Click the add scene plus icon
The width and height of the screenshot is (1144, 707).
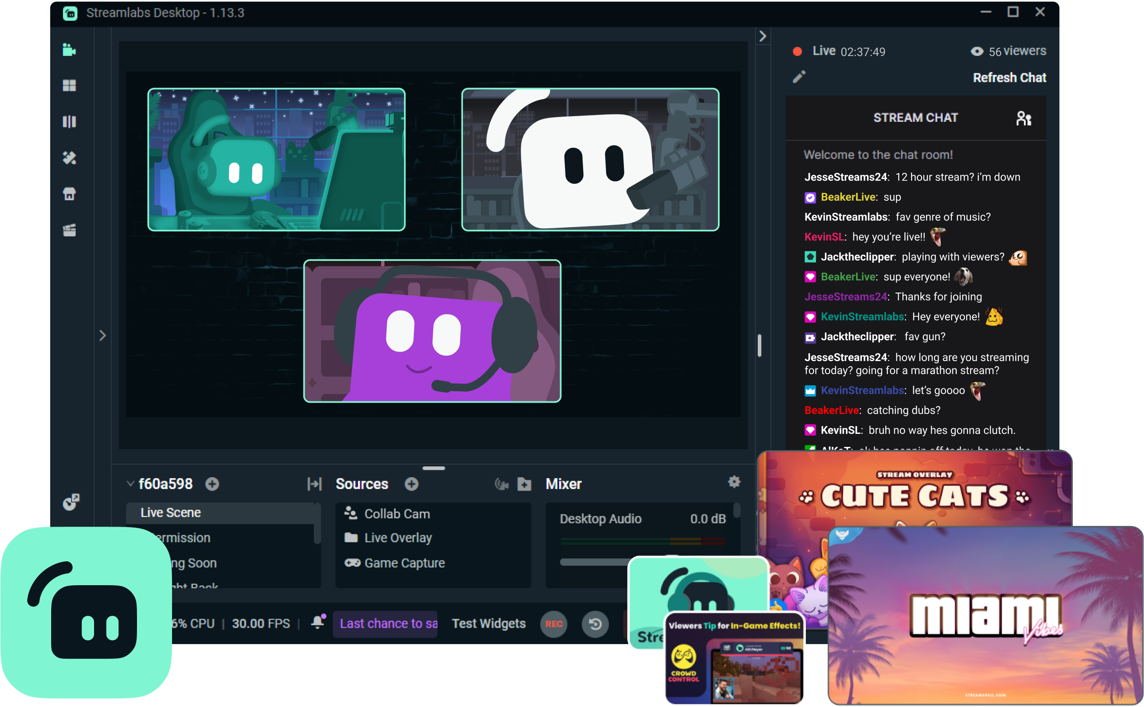[x=212, y=484]
